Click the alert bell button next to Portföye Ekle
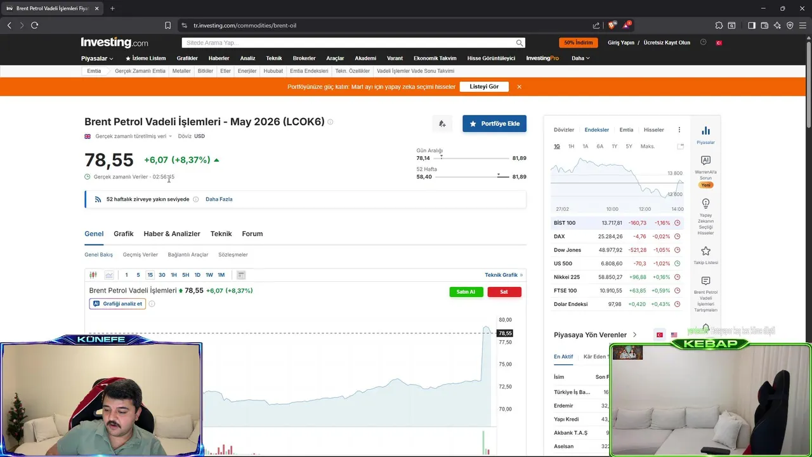 pyautogui.click(x=442, y=124)
